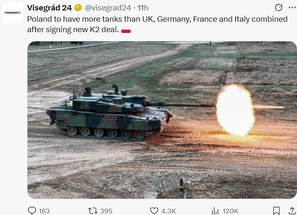This screenshot has height=215, width=297.
Task: Click the 163 replies count
Action: 44,211
